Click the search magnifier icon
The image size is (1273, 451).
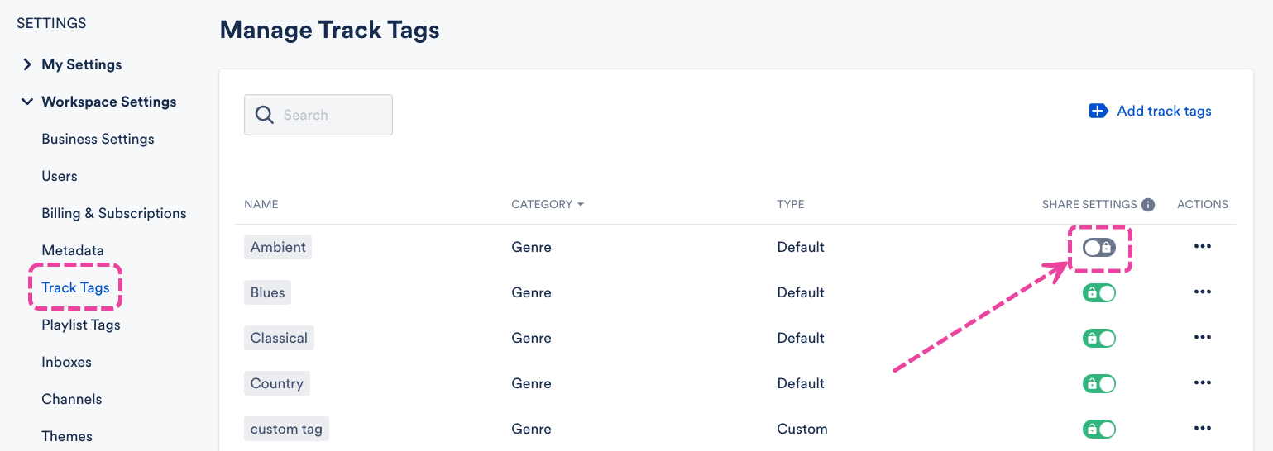(265, 115)
